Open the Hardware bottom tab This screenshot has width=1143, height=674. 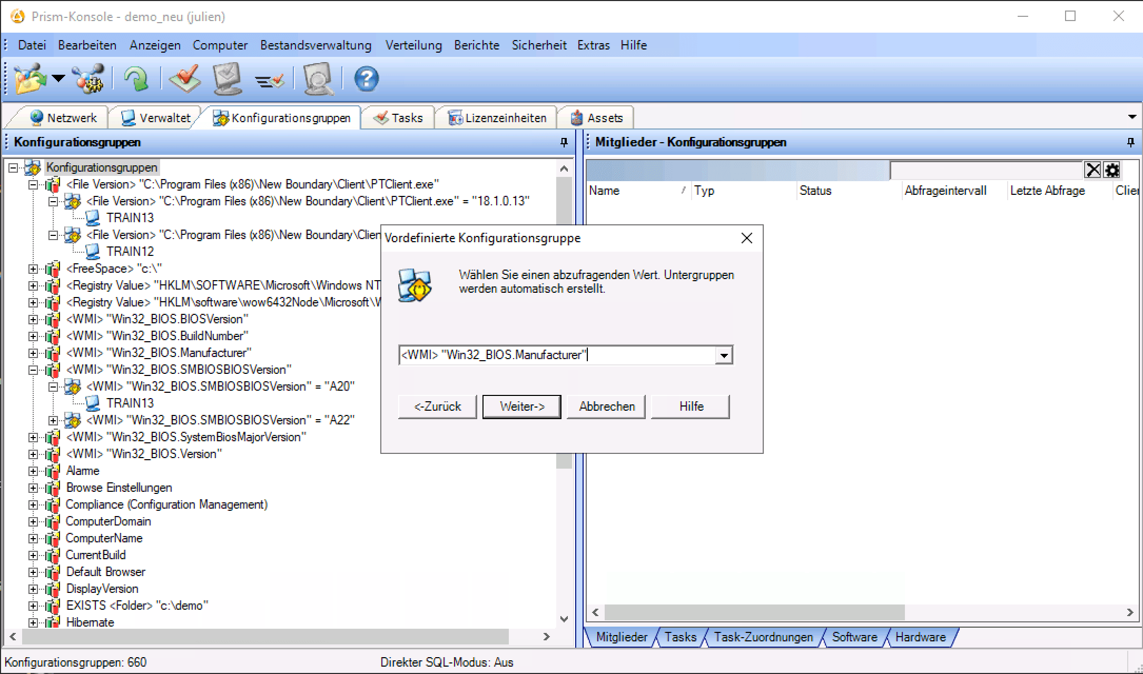pos(920,637)
